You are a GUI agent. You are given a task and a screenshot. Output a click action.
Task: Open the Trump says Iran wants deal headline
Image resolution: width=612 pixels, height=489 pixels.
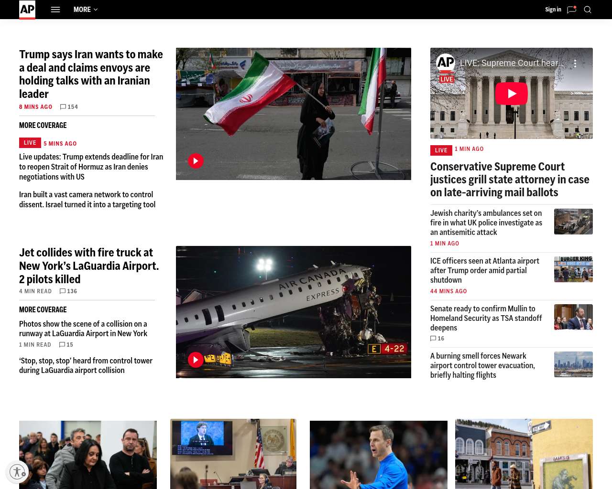pos(91,74)
